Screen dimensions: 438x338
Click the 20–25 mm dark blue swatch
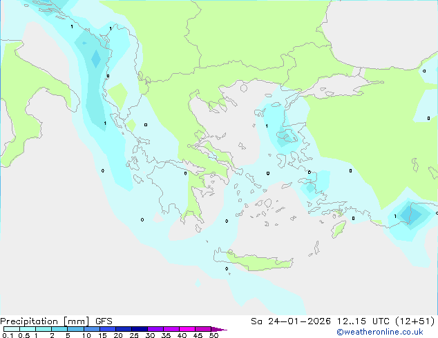123,329
